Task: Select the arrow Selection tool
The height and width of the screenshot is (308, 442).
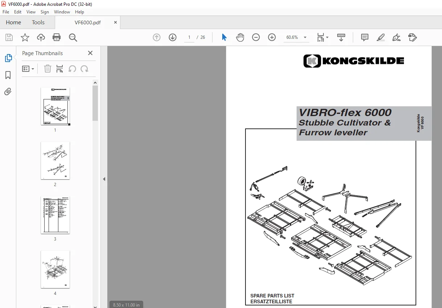Action: (224, 37)
